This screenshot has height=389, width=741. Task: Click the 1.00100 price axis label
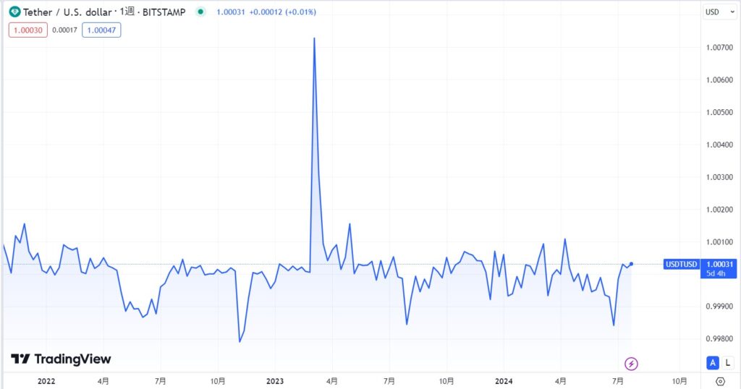(719, 242)
